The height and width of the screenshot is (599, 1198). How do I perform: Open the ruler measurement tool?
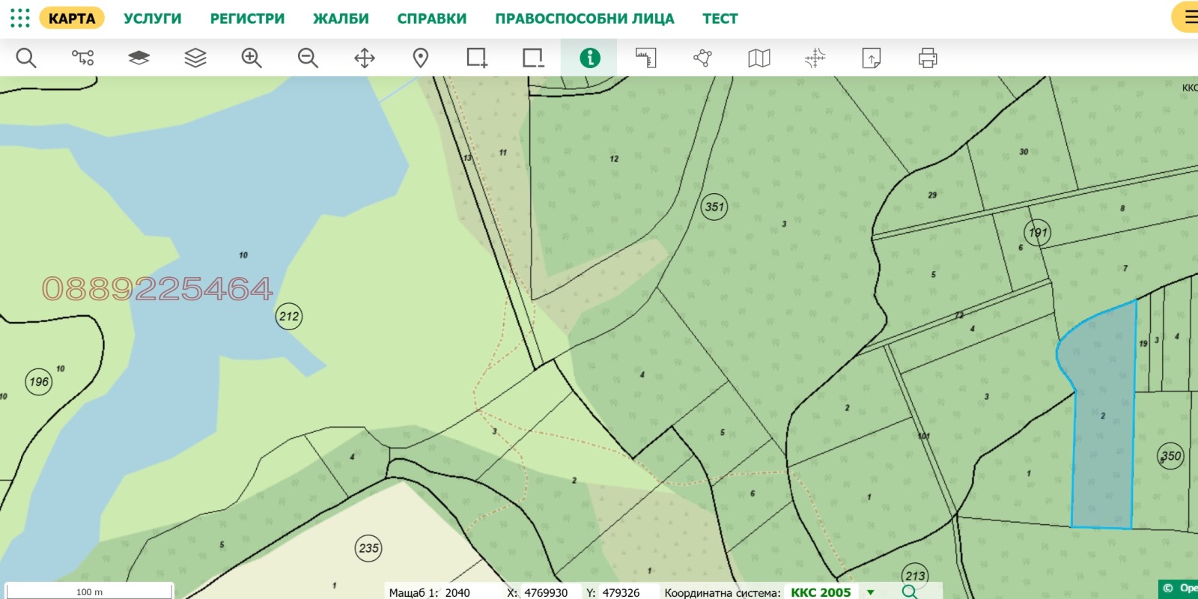click(645, 58)
